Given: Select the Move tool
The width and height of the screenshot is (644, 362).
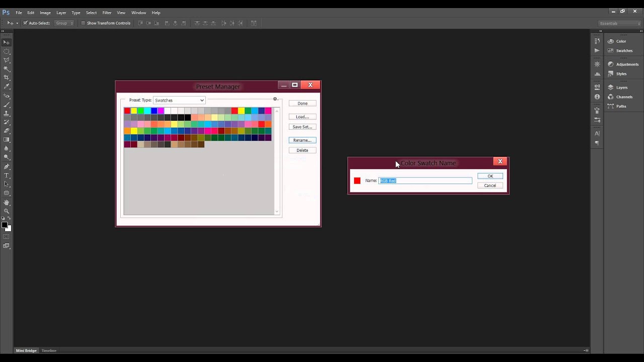Looking at the screenshot, I should [x=7, y=42].
